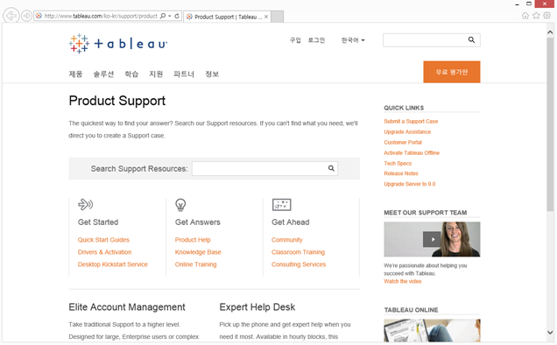This screenshot has width=557, height=345.
Task: Click the Tableau logo
Action: [x=118, y=44]
